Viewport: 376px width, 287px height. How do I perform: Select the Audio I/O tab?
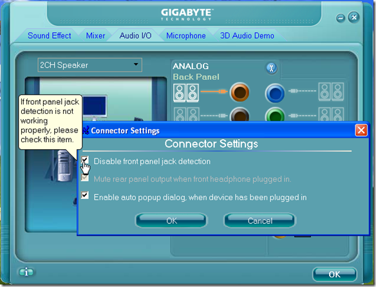coord(135,35)
